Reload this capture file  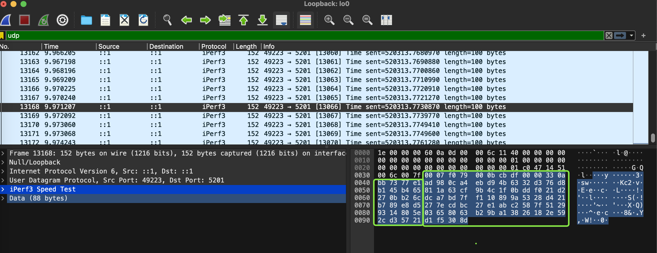[143, 20]
